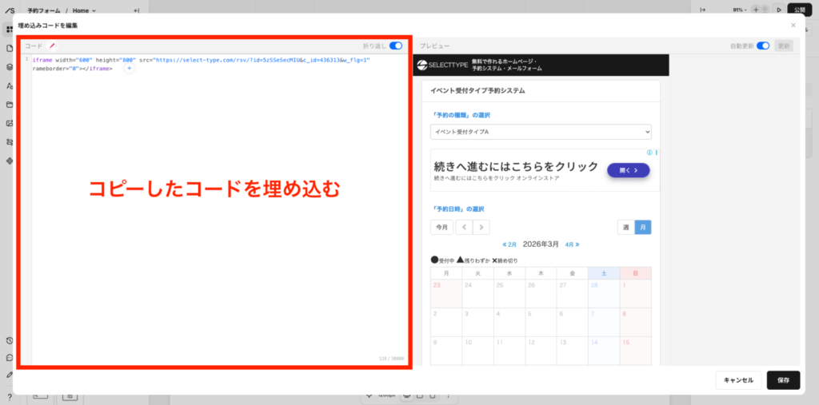Click the play preview icon in top bar
Screen dimensions: 819x405
(x=779, y=10)
